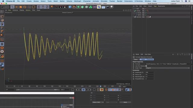Open the Basic tab in Attributes

136,59
